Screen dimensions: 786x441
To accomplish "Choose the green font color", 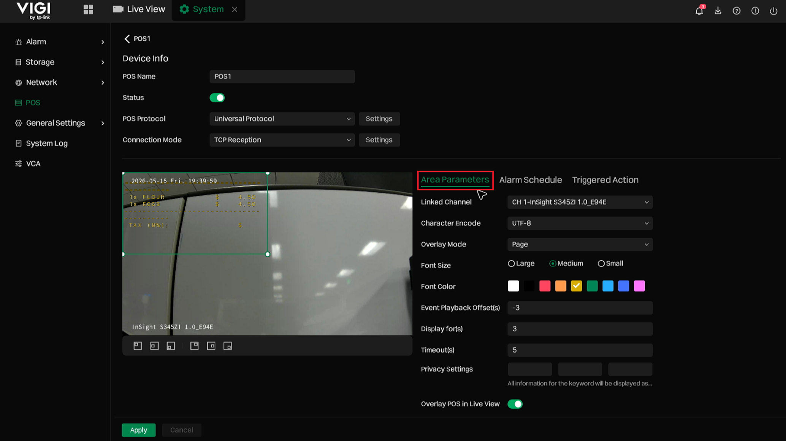I will (x=592, y=286).
